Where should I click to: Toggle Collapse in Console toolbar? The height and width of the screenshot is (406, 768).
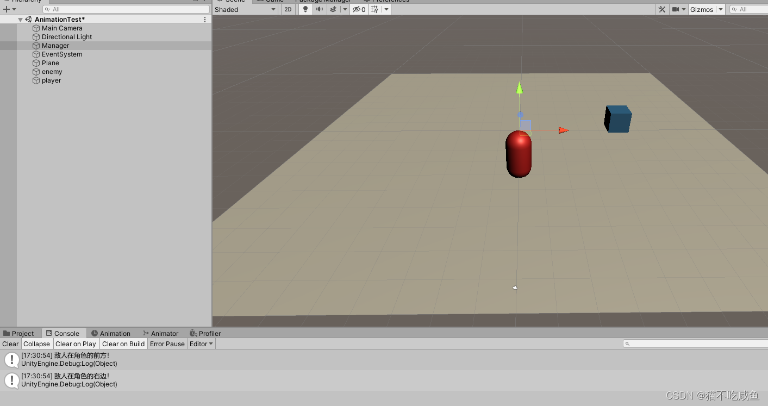pos(37,344)
